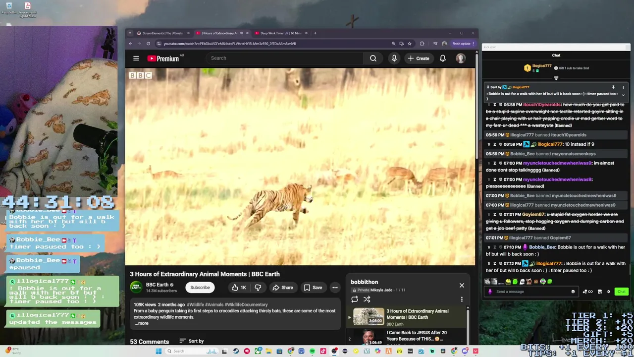Click the YouTube search magnifier button
The image size is (634, 357).
tap(373, 58)
